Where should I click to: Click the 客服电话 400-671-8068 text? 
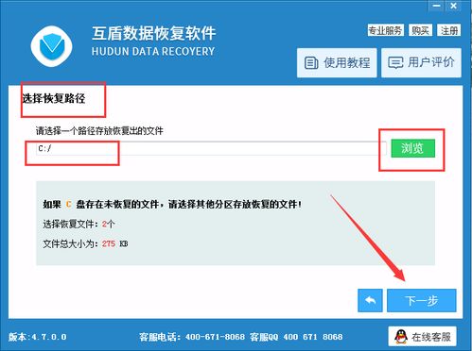coord(192,337)
